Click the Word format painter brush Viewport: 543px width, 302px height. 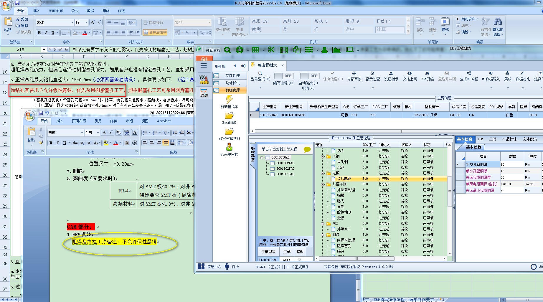click(41, 143)
